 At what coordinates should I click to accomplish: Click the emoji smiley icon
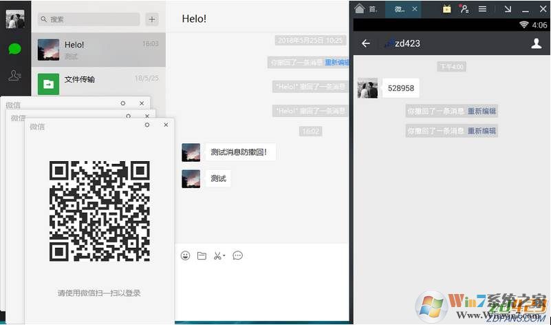pyautogui.click(x=185, y=255)
